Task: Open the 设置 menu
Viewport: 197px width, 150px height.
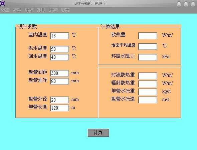Action: (x=17, y=10)
